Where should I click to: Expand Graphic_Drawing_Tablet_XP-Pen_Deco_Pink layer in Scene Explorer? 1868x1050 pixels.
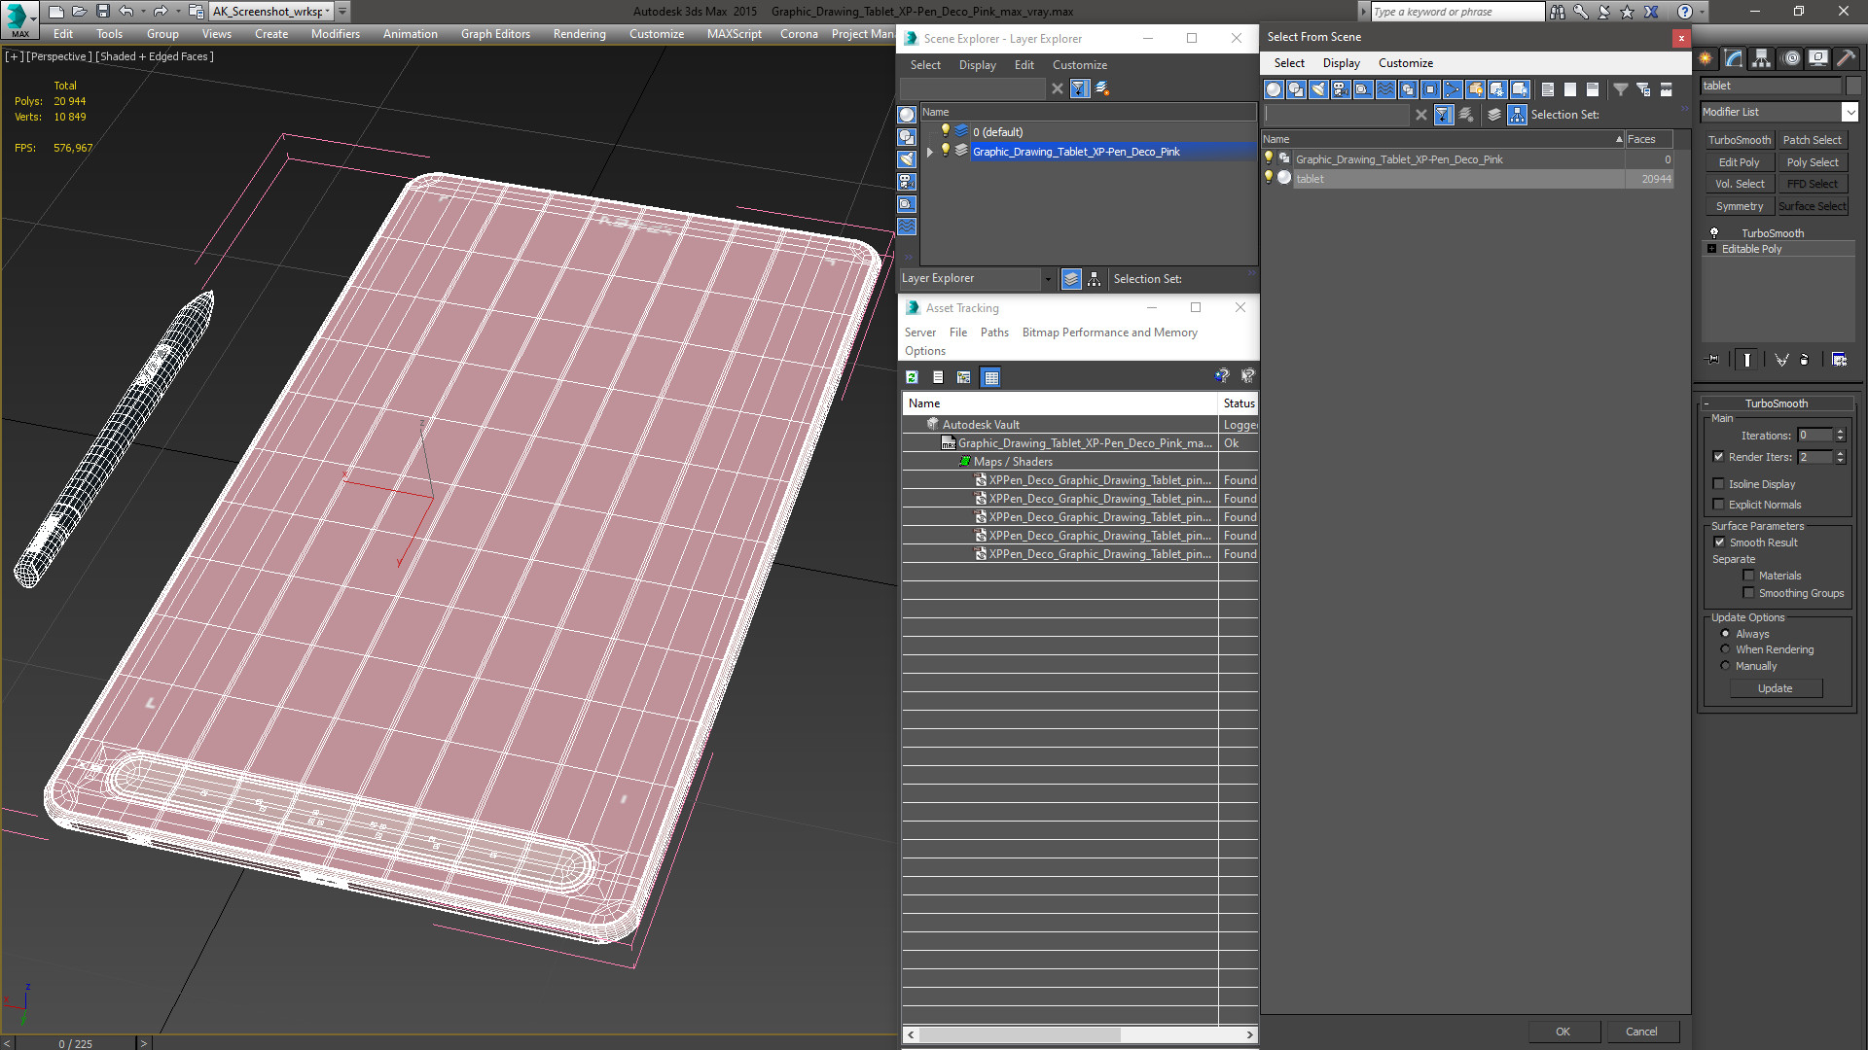pyautogui.click(x=930, y=152)
